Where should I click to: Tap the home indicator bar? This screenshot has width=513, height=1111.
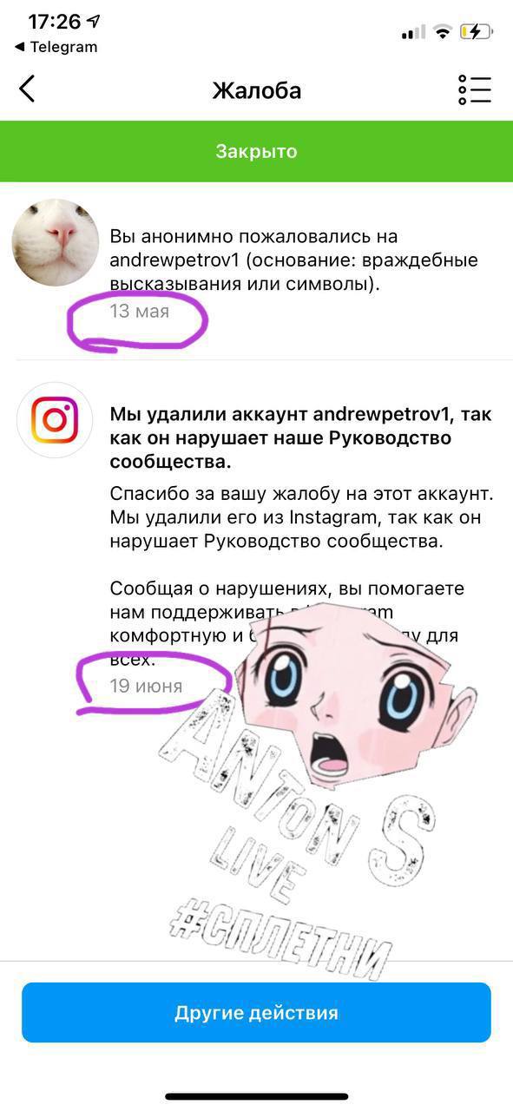click(256, 1097)
